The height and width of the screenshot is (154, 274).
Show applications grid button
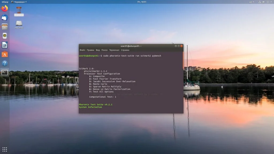[x=5, y=149]
